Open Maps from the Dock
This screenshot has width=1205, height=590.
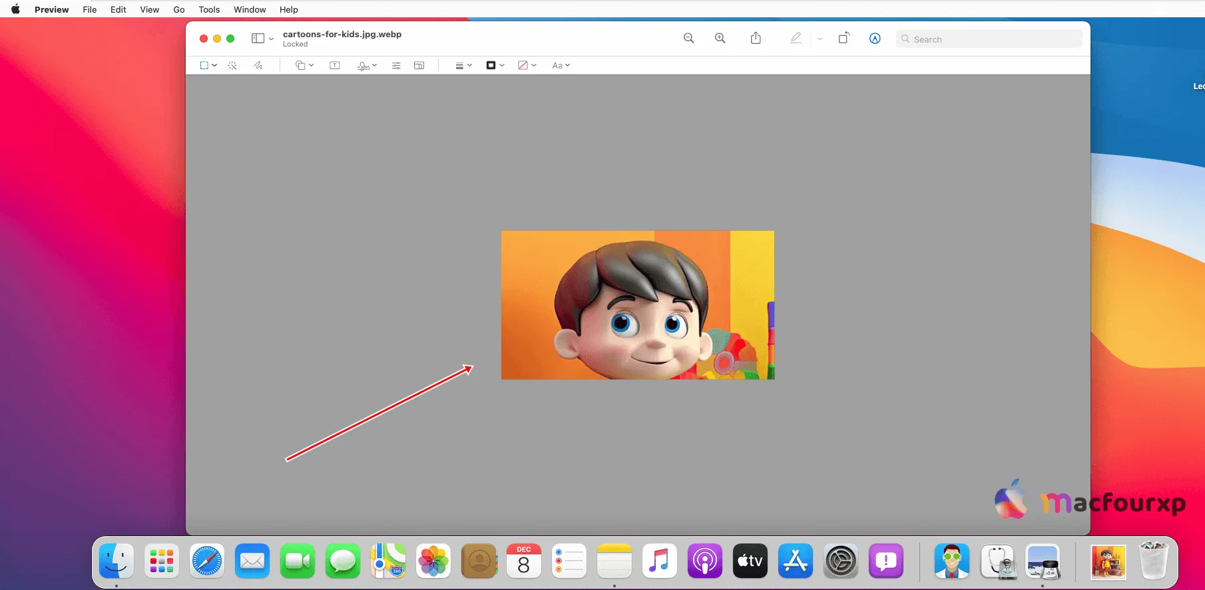[388, 561]
